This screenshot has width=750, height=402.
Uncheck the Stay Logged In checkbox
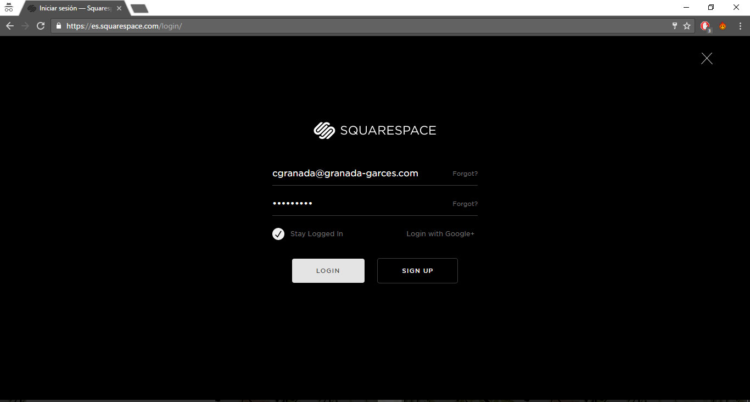coord(278,234)
